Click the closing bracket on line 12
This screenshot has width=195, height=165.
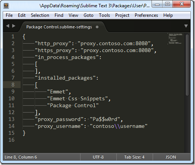[x=36, y=113]
